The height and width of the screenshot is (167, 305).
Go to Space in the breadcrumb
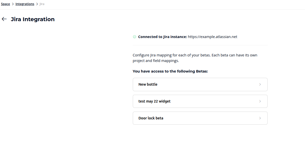5,4
